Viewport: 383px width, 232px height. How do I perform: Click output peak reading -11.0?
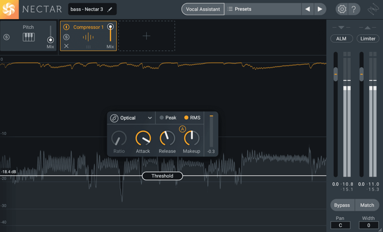pos(374,185)
